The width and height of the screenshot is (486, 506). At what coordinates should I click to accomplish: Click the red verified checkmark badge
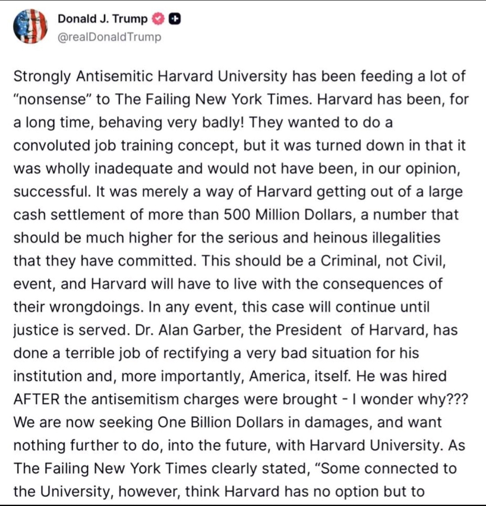[x=158, y=19]
